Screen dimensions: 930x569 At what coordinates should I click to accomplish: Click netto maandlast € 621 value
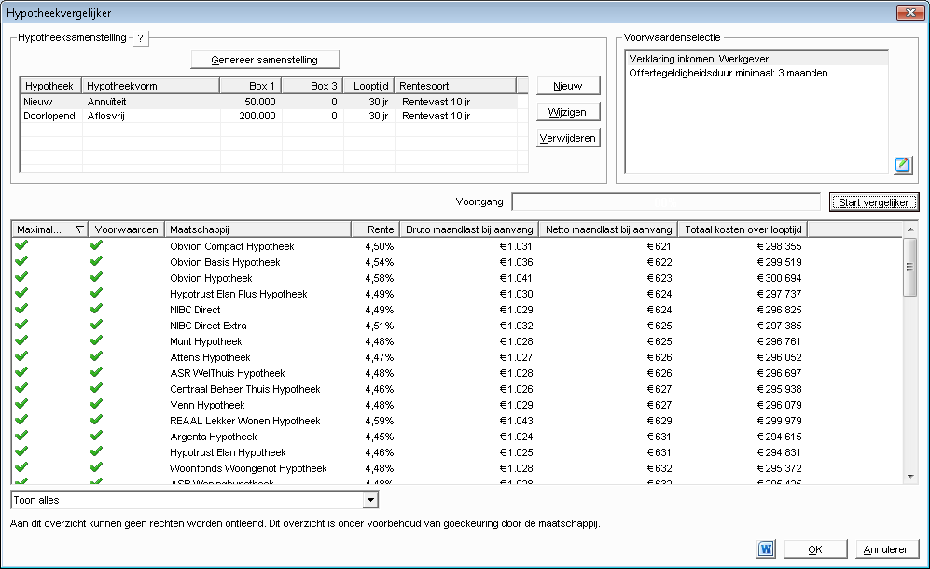[x=659, y=246]
